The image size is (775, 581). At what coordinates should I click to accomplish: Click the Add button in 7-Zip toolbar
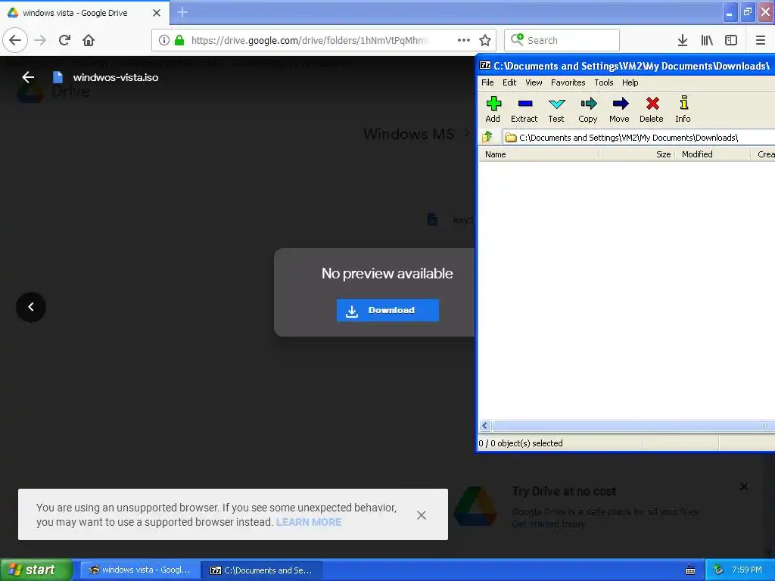click(493, 109)
